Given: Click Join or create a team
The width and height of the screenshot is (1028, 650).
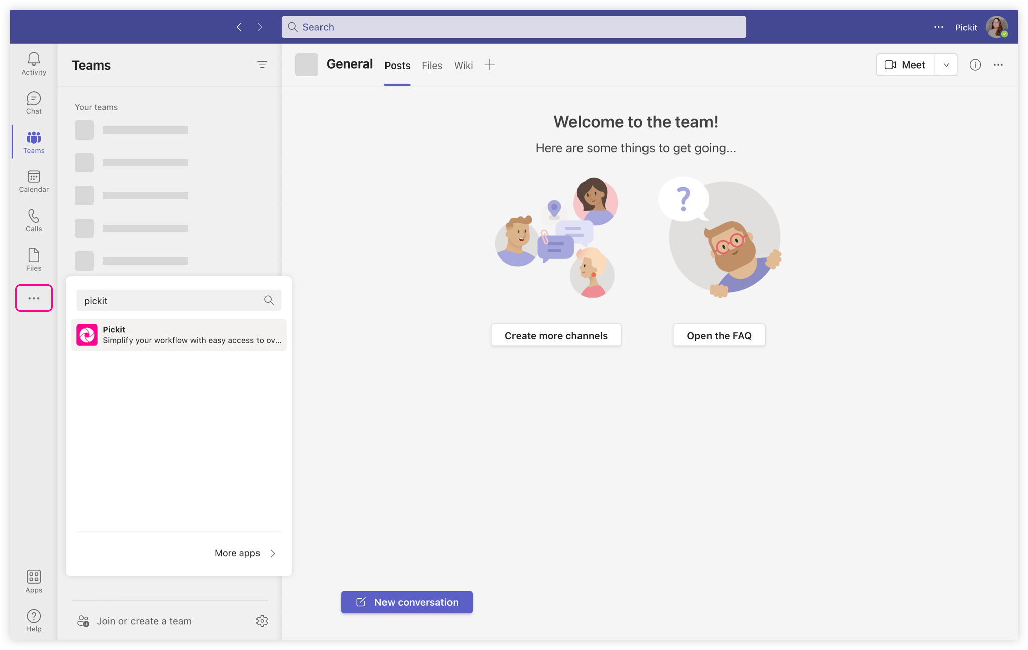Looking at the screenshot, I should point(134,621).
